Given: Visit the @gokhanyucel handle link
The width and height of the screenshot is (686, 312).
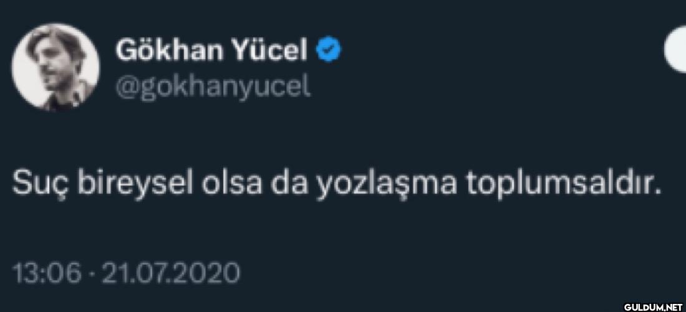Looking at the screenshot, I should point(213,87).
